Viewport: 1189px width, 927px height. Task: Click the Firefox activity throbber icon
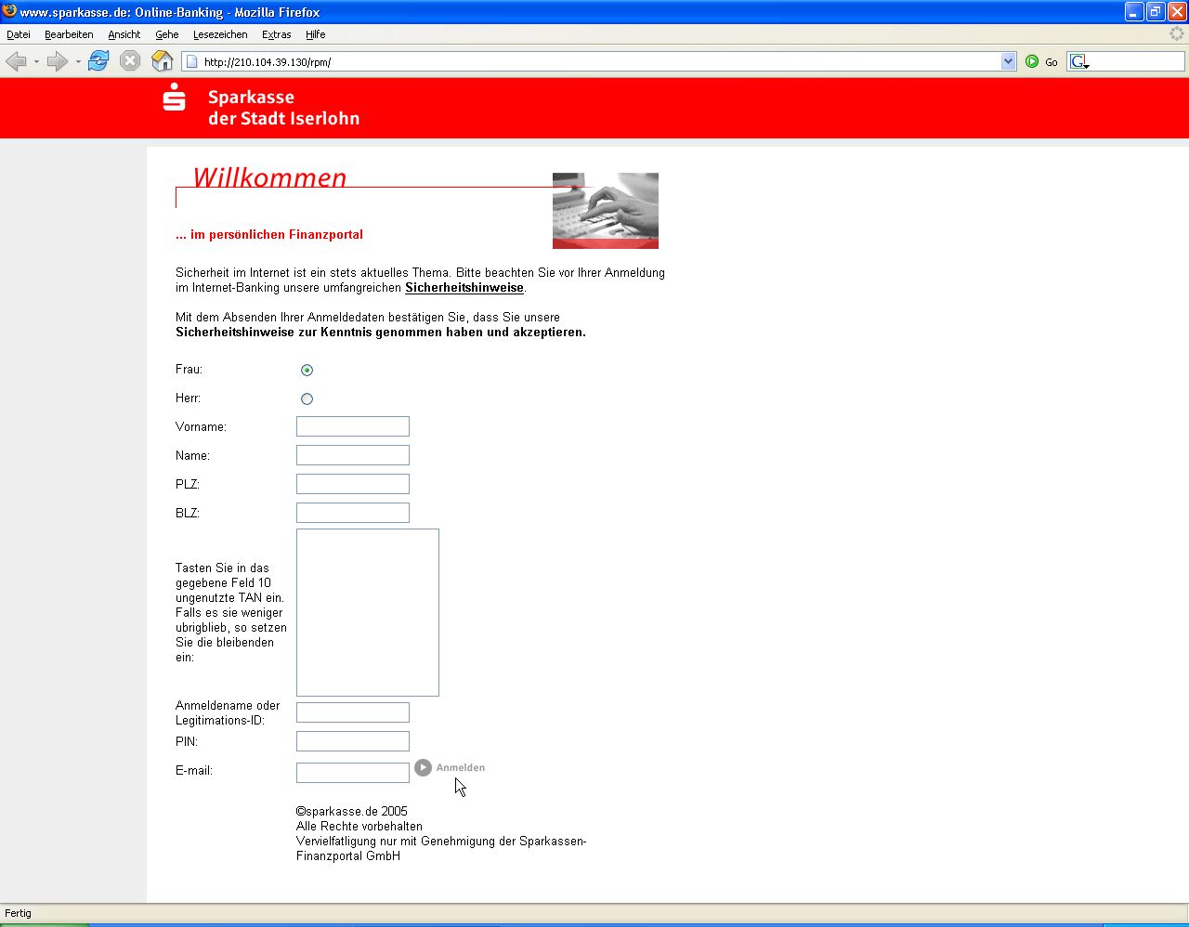pyautogui.click(x=1177, y=33)
